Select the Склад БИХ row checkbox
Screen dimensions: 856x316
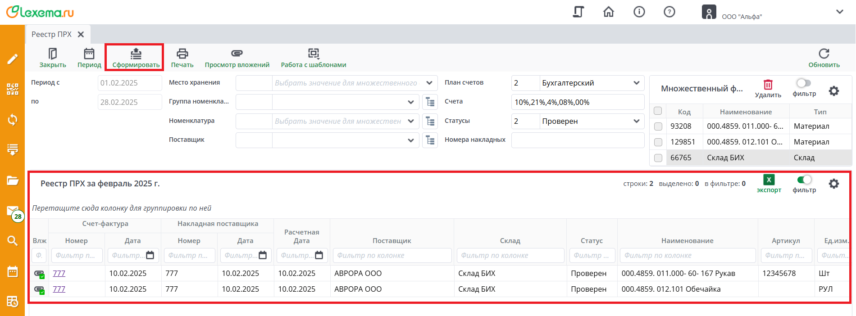click(x=658, y=158)
